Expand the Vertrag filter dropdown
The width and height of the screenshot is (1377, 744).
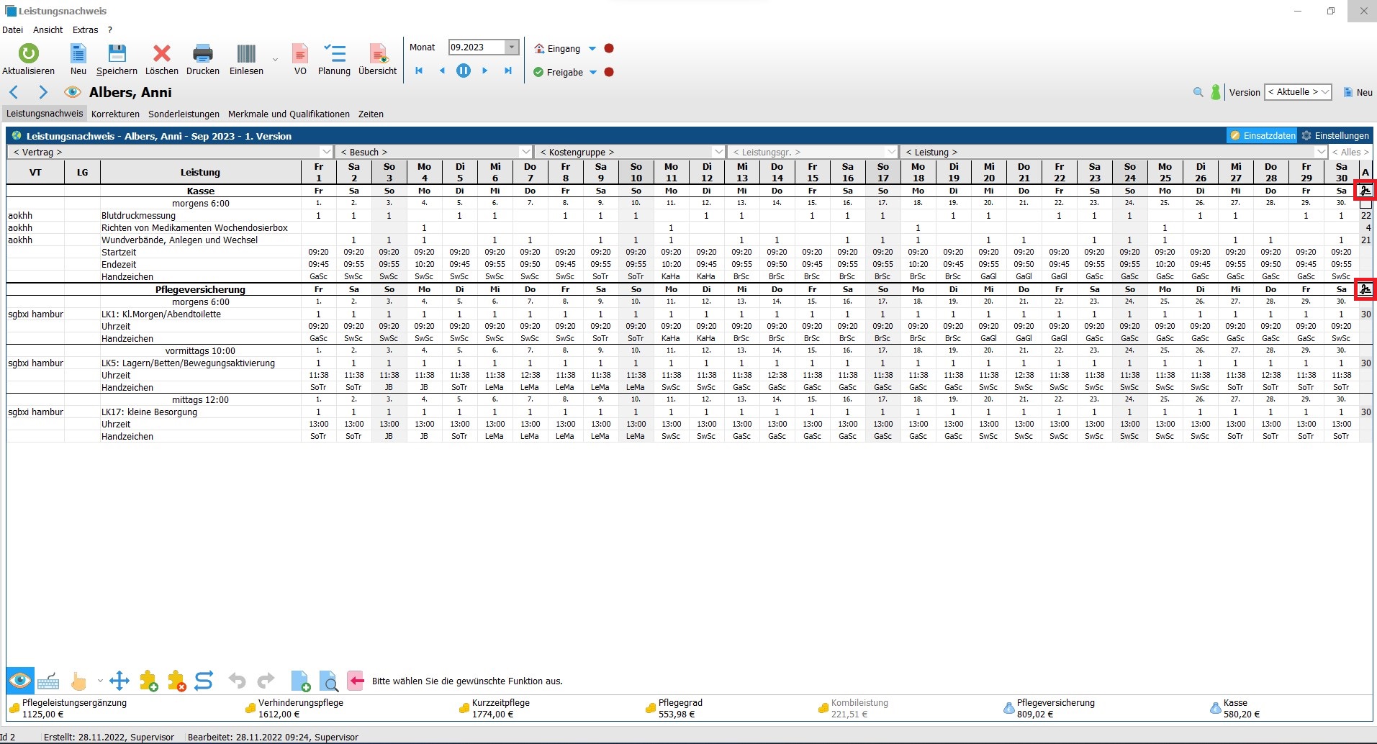[x=326, y=152]
